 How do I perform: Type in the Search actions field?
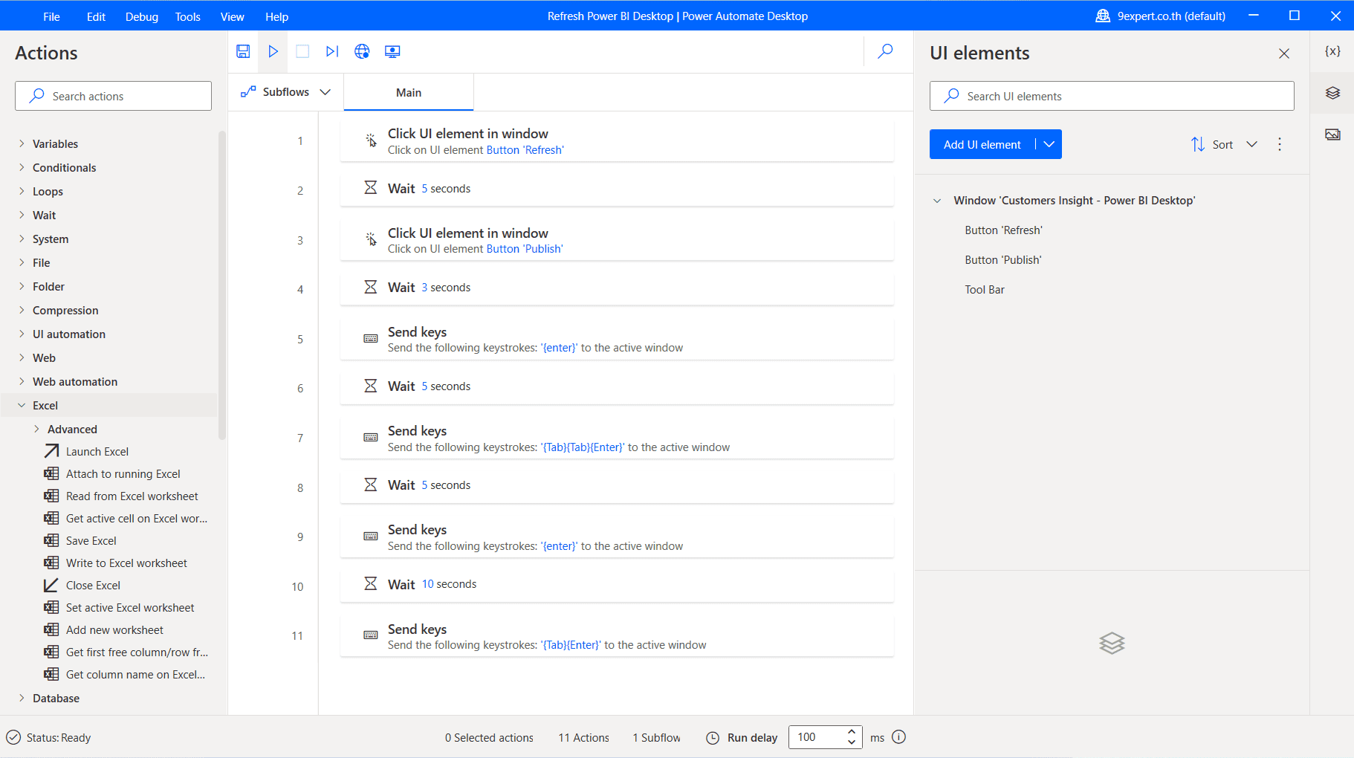[x=113, y=95]
